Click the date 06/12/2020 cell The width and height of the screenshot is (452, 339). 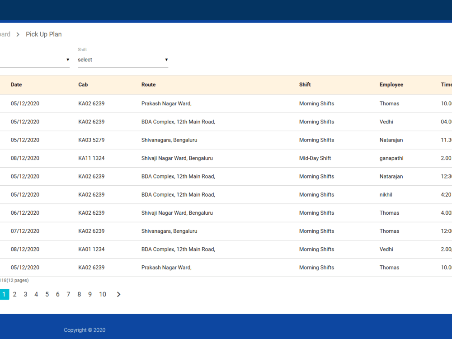[25, 213]
